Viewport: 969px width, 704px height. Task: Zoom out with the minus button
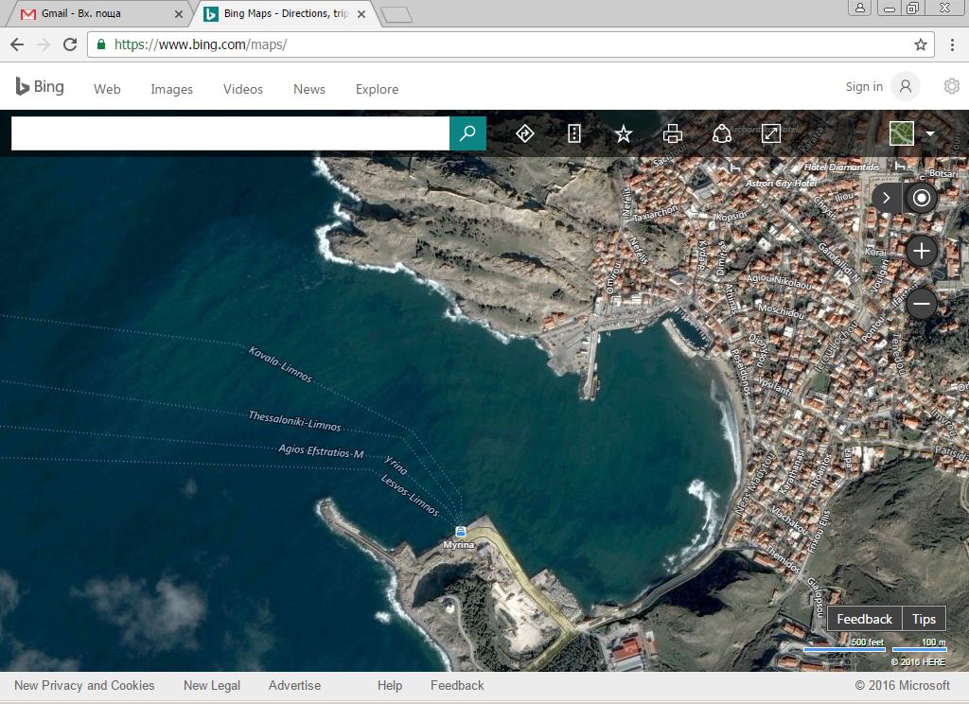click(x=921, y=304)
